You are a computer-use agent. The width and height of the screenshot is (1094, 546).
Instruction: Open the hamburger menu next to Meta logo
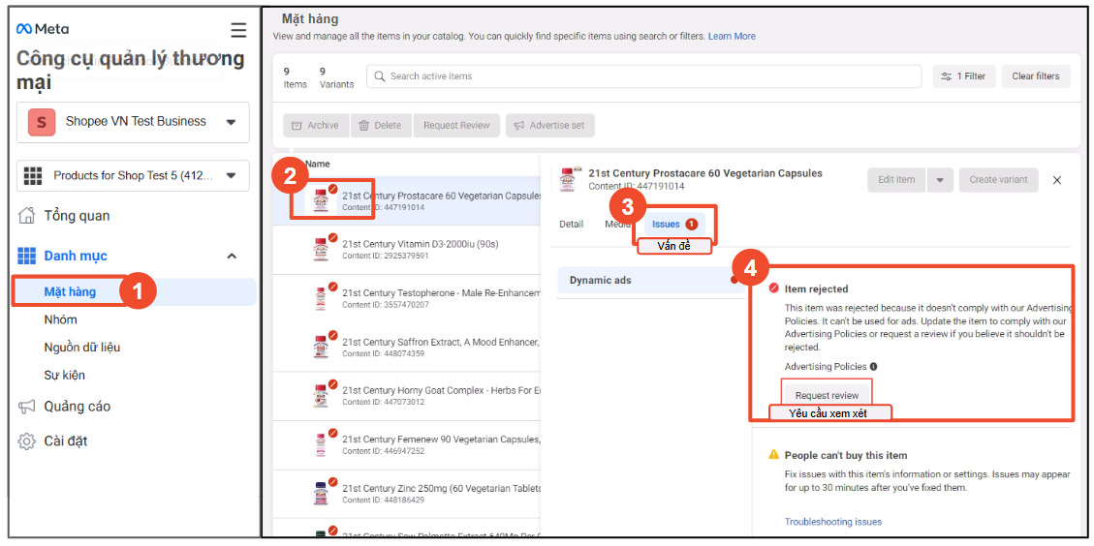238,30
